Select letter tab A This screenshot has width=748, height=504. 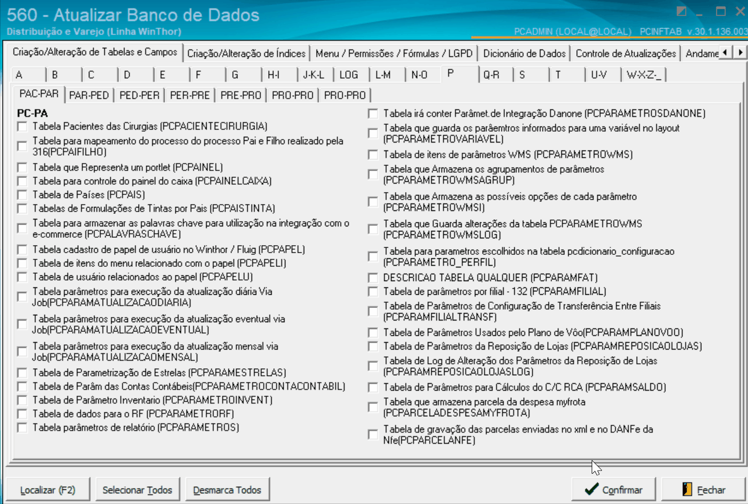27,75
